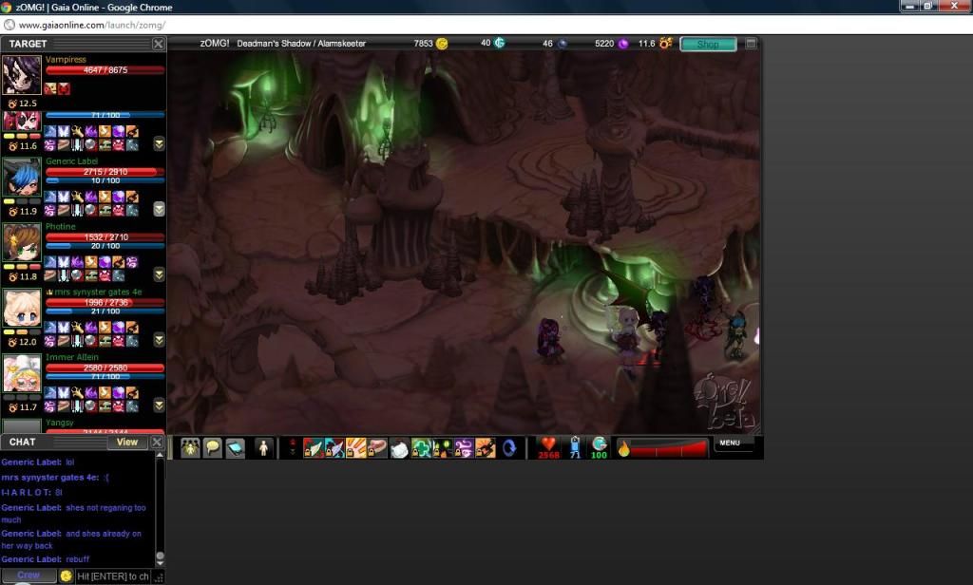The image size is (973, 585).
Task: Click the site info icon in address bar
Action: tap(10, 25)
